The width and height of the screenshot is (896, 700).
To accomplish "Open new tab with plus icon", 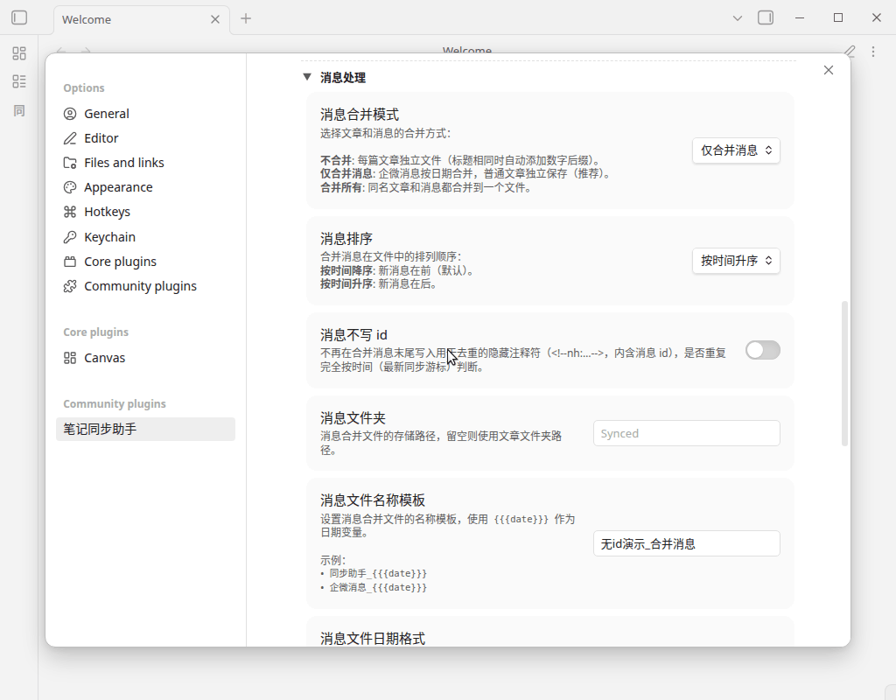I will [x=246, y=19].
